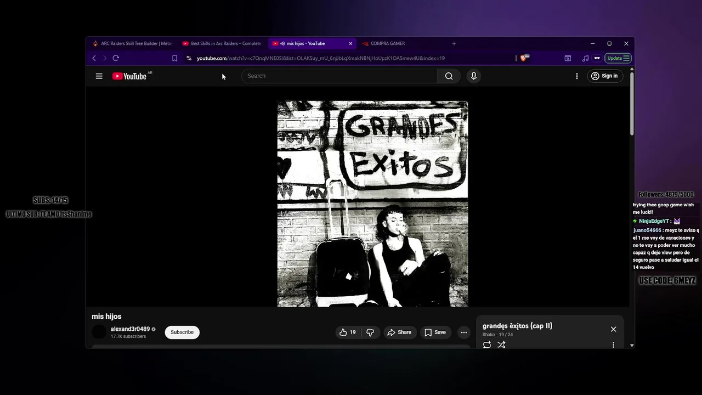This screenshot has height=395, width=702.
Task: Switch to ARC Raiders Skill Tree Builder tab
Action: tap(133, 43)
